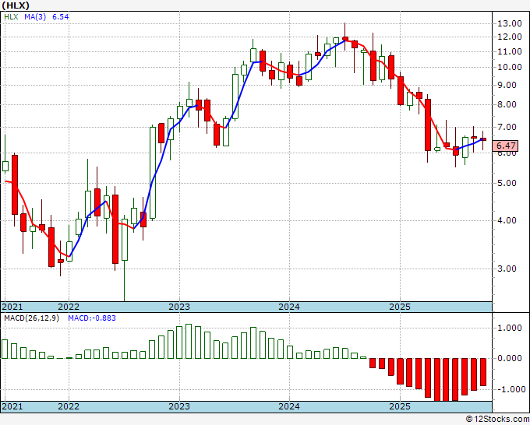
Task: Click the 6.47 current price tag
Action: pyautogui.click(x=506, y=146)
